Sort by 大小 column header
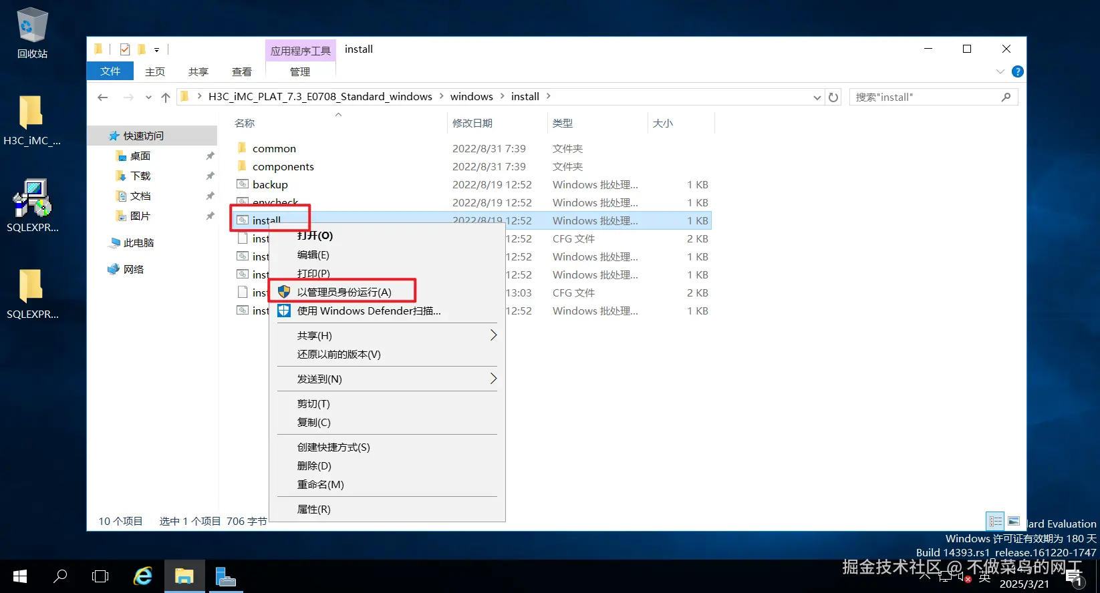Screen dimensions: 1100x593 681,123
